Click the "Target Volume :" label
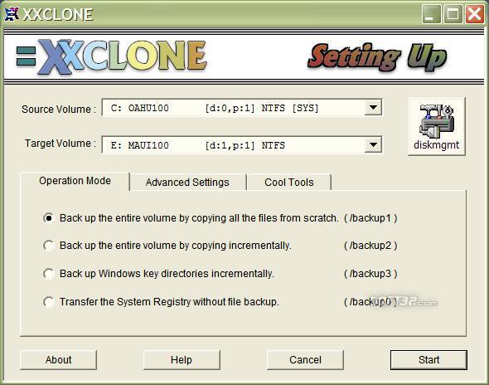The height and width of the screenshot is (385, 489). 61,144
